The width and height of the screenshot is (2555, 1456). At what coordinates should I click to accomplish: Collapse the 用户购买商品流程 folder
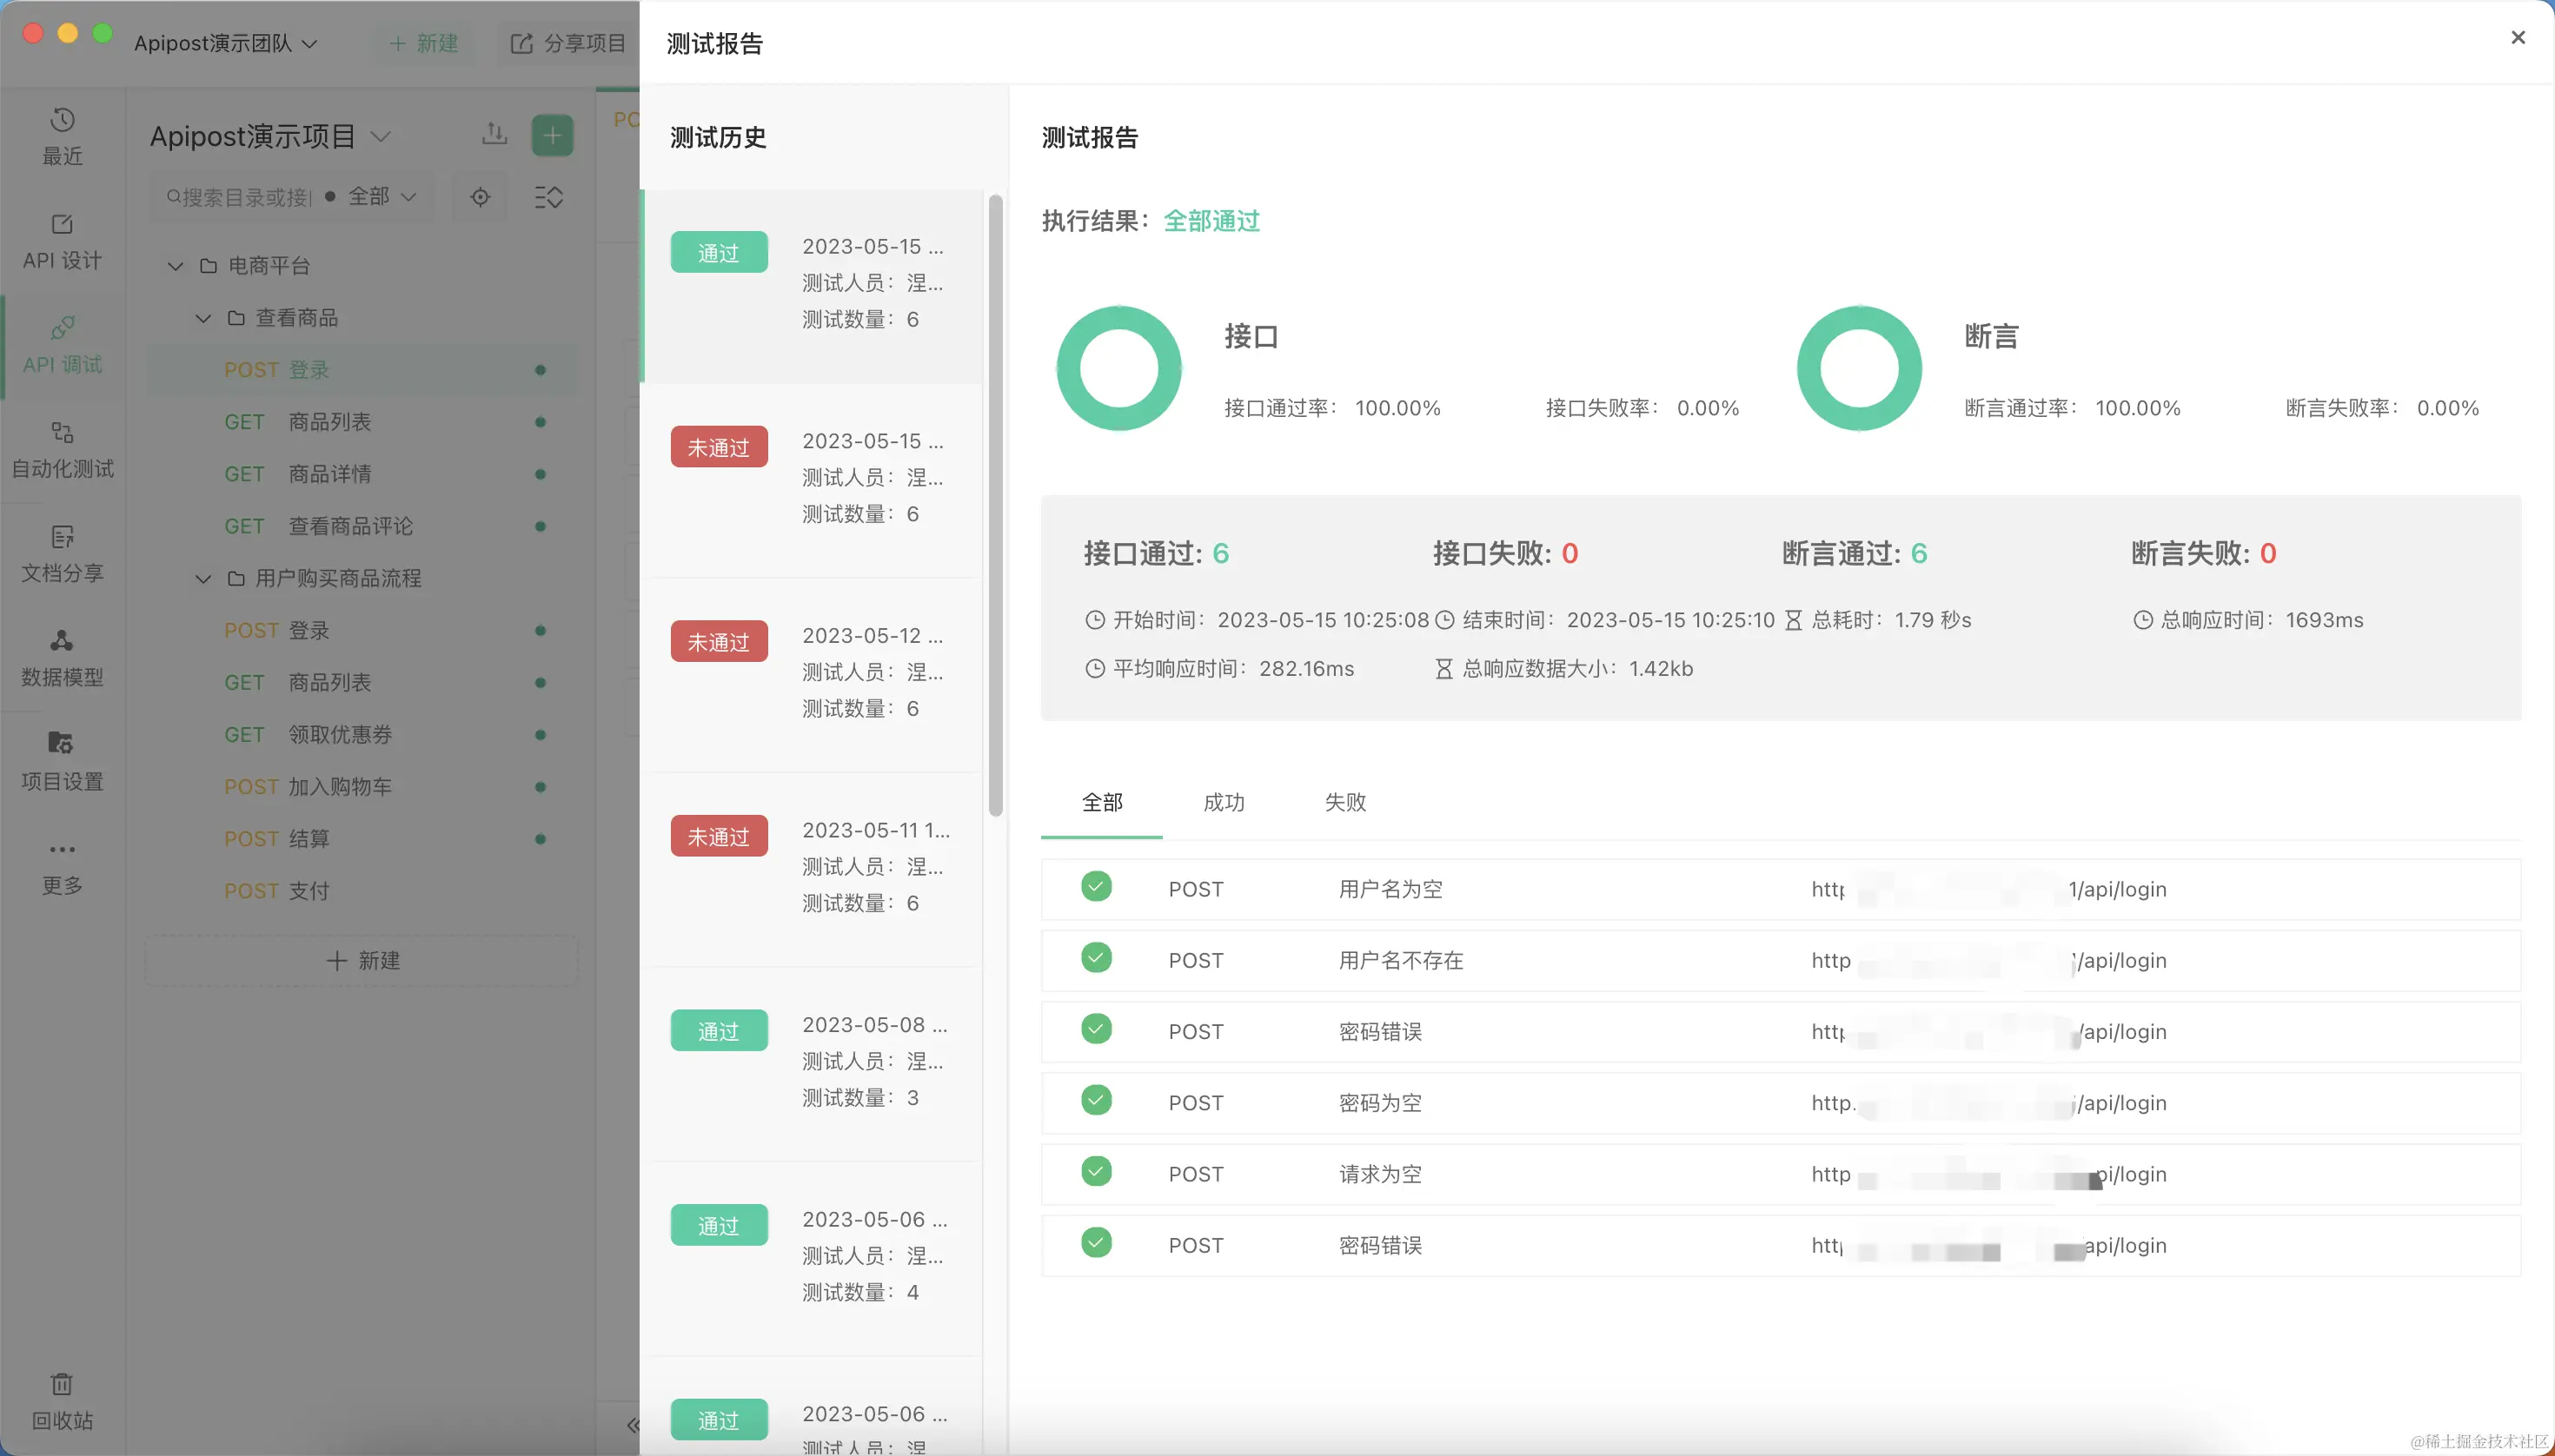pyautogui.click(x=203, y=579)
